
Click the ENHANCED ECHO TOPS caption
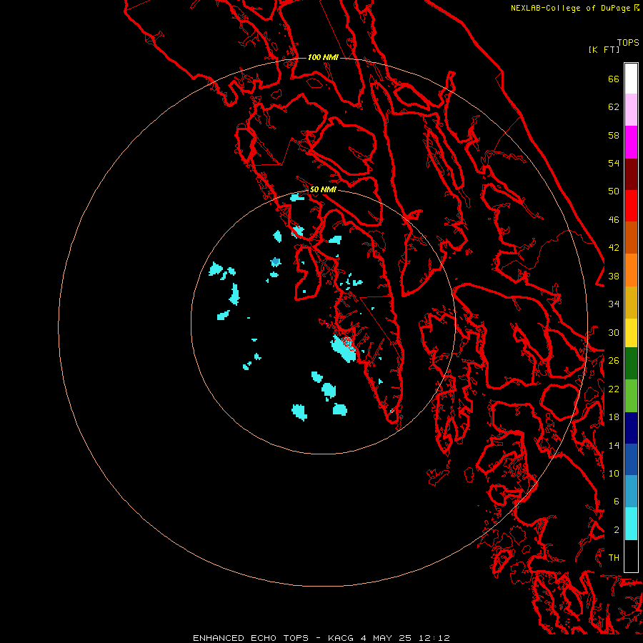251,638
